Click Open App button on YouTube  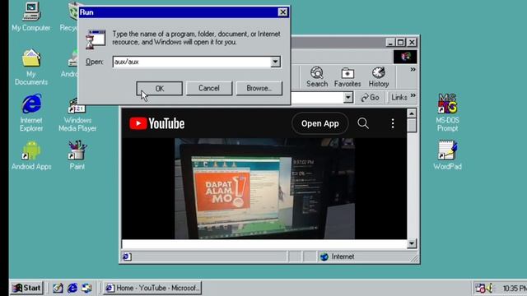320,123
